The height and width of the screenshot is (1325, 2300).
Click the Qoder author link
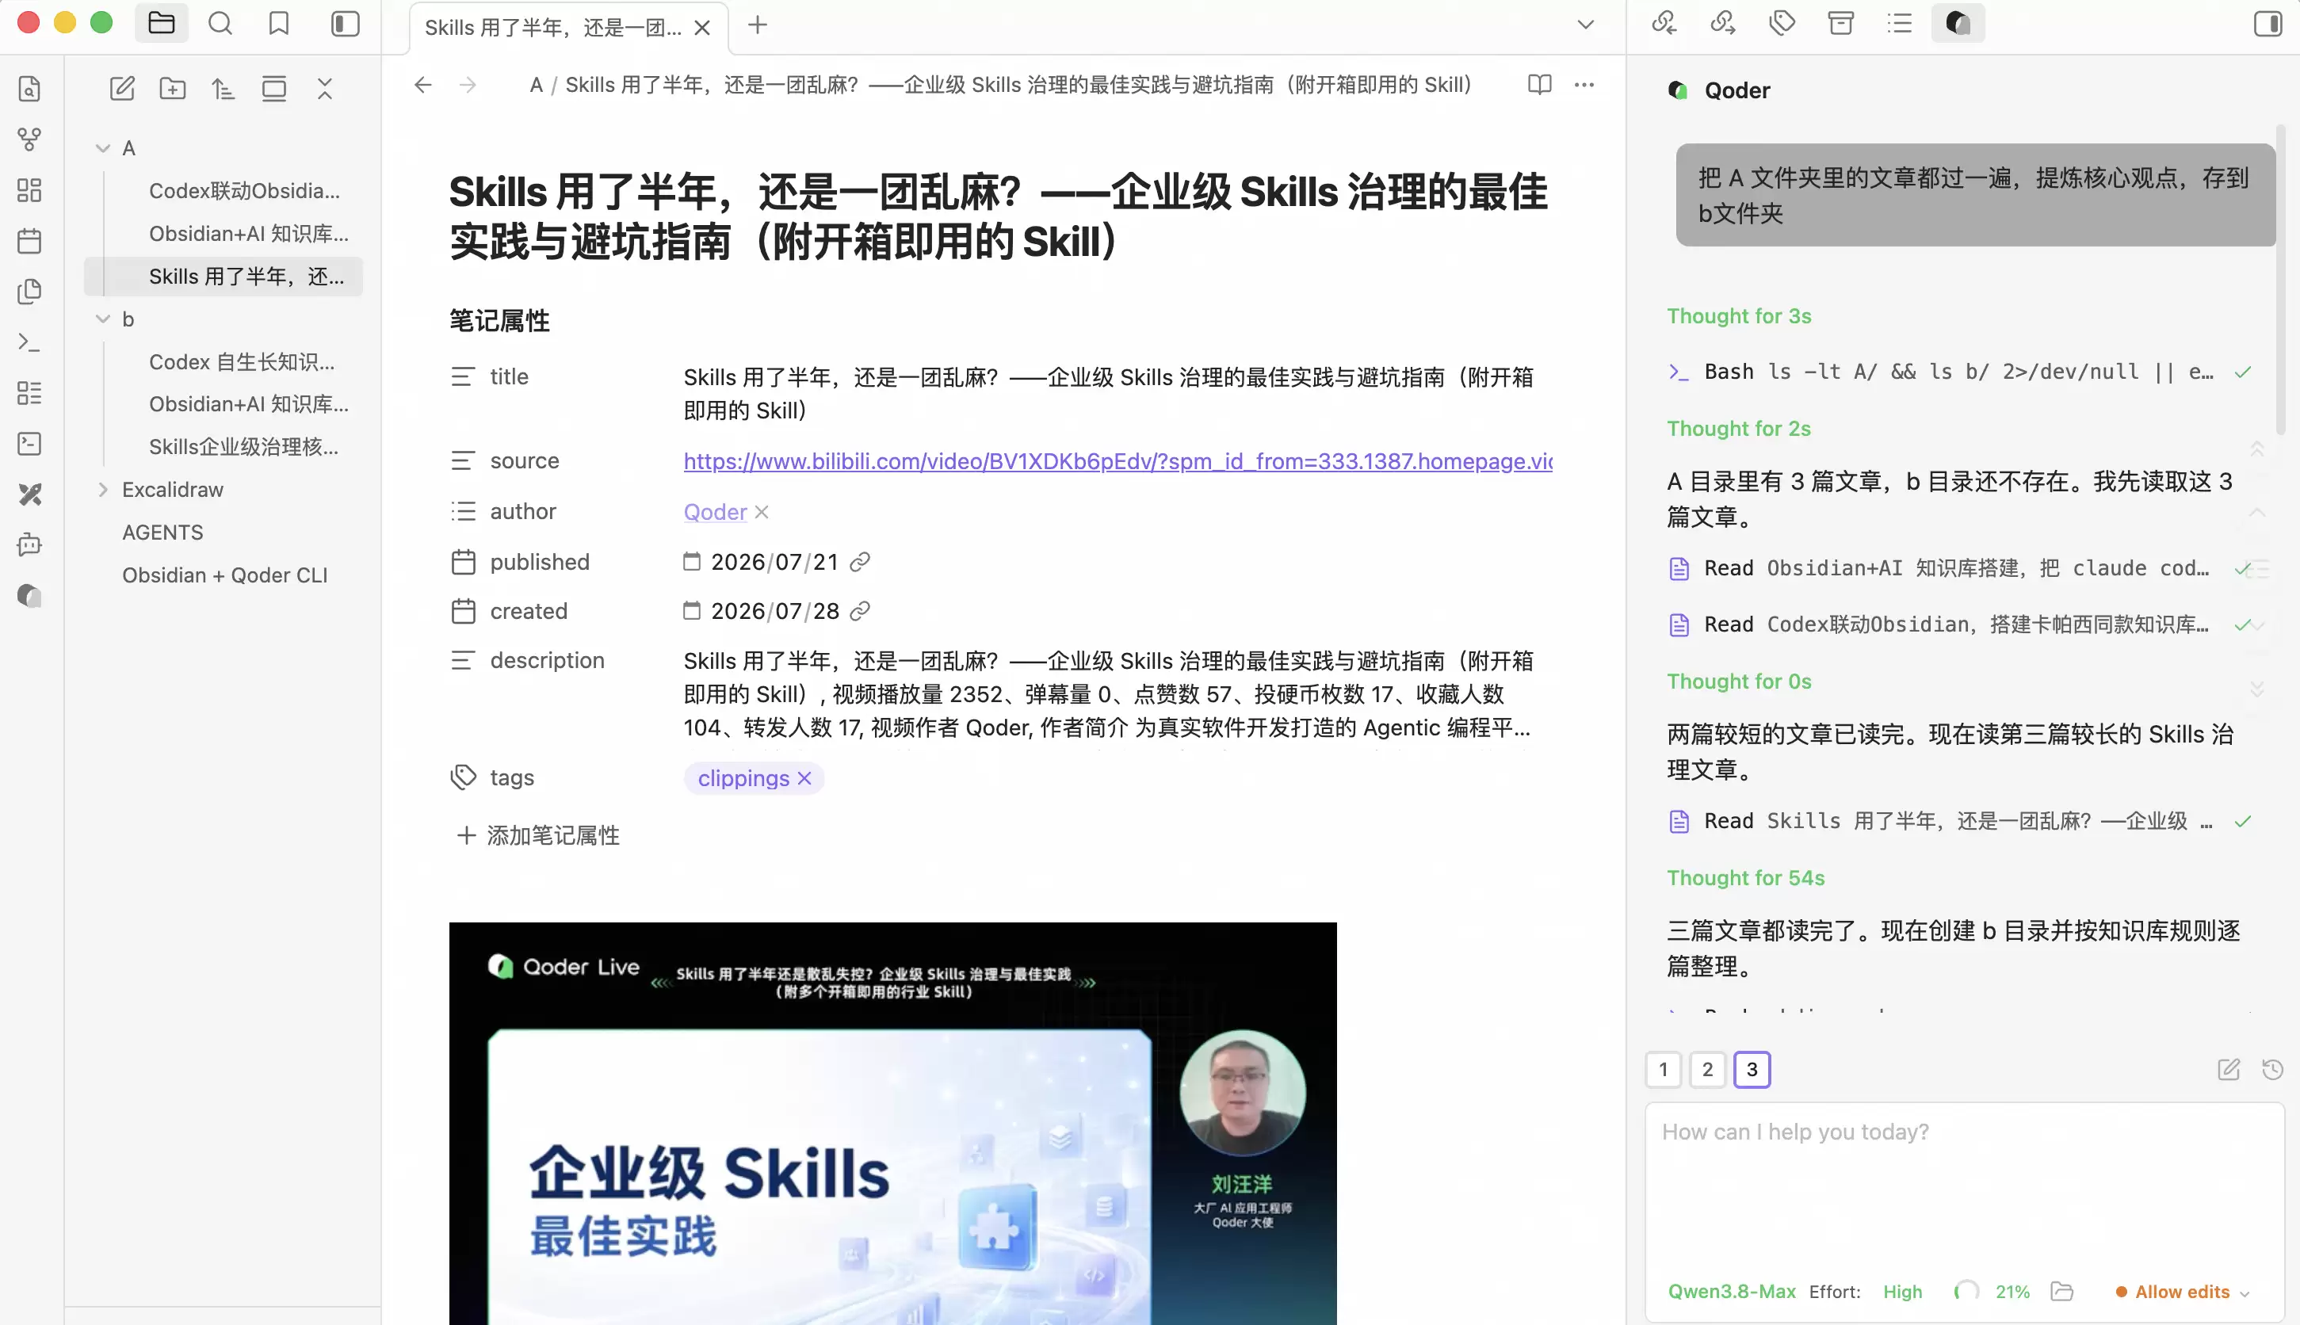click(x=714, y=513)
